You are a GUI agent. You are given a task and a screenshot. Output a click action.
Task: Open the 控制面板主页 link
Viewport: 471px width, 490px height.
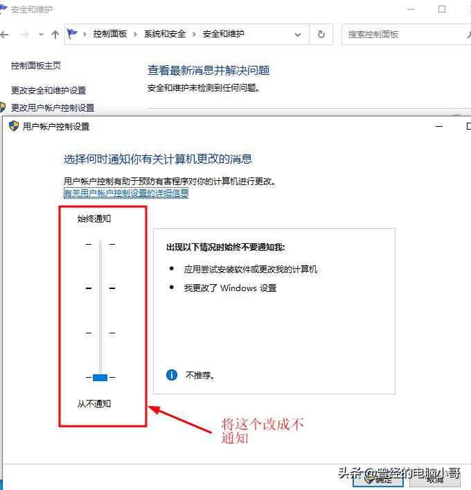[x=36, y=66]
